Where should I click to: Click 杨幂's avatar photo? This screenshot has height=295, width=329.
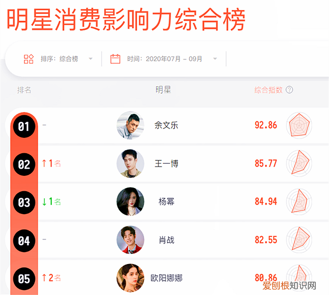pyautogui.click(x=130, y=202)
